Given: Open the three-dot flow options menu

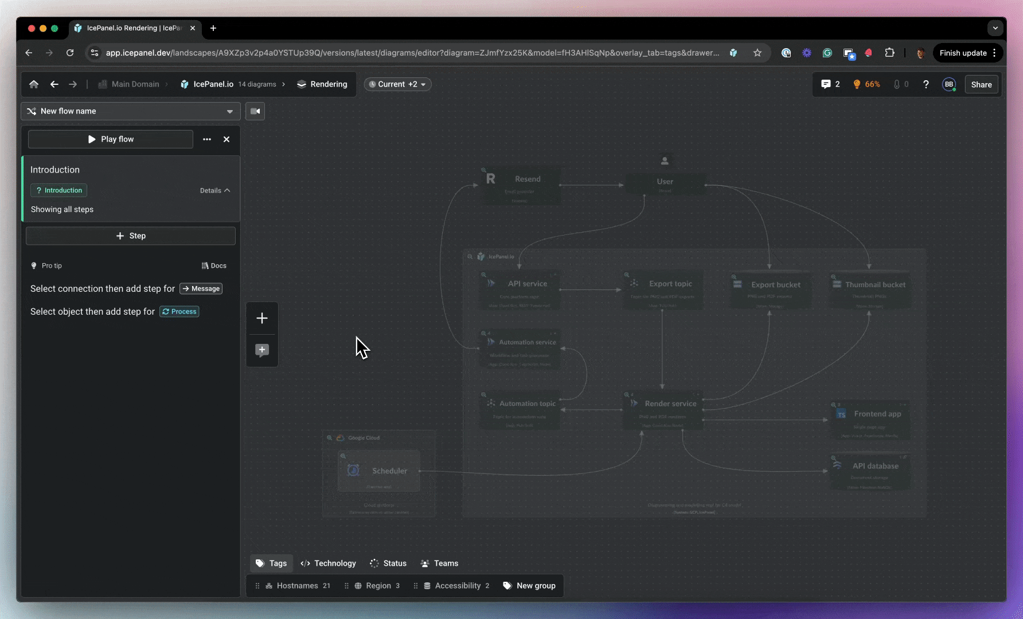Looking at the screenshot, I should [207, 139].
